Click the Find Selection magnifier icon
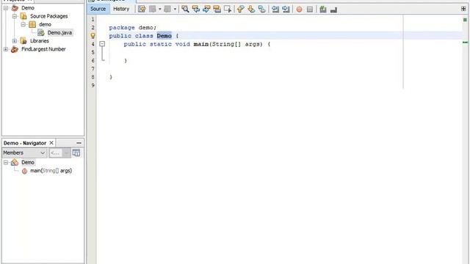470x264 pixels. coord(185,9)
